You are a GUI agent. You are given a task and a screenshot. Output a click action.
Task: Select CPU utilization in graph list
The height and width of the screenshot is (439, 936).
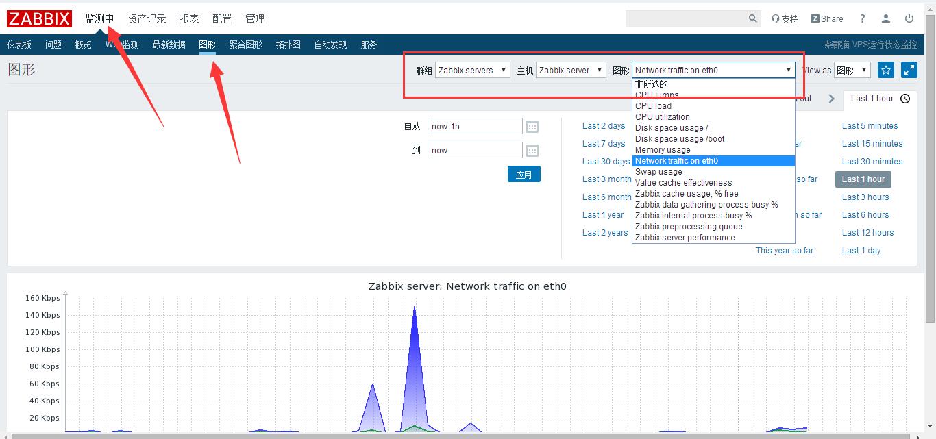[x=713, y=117]
